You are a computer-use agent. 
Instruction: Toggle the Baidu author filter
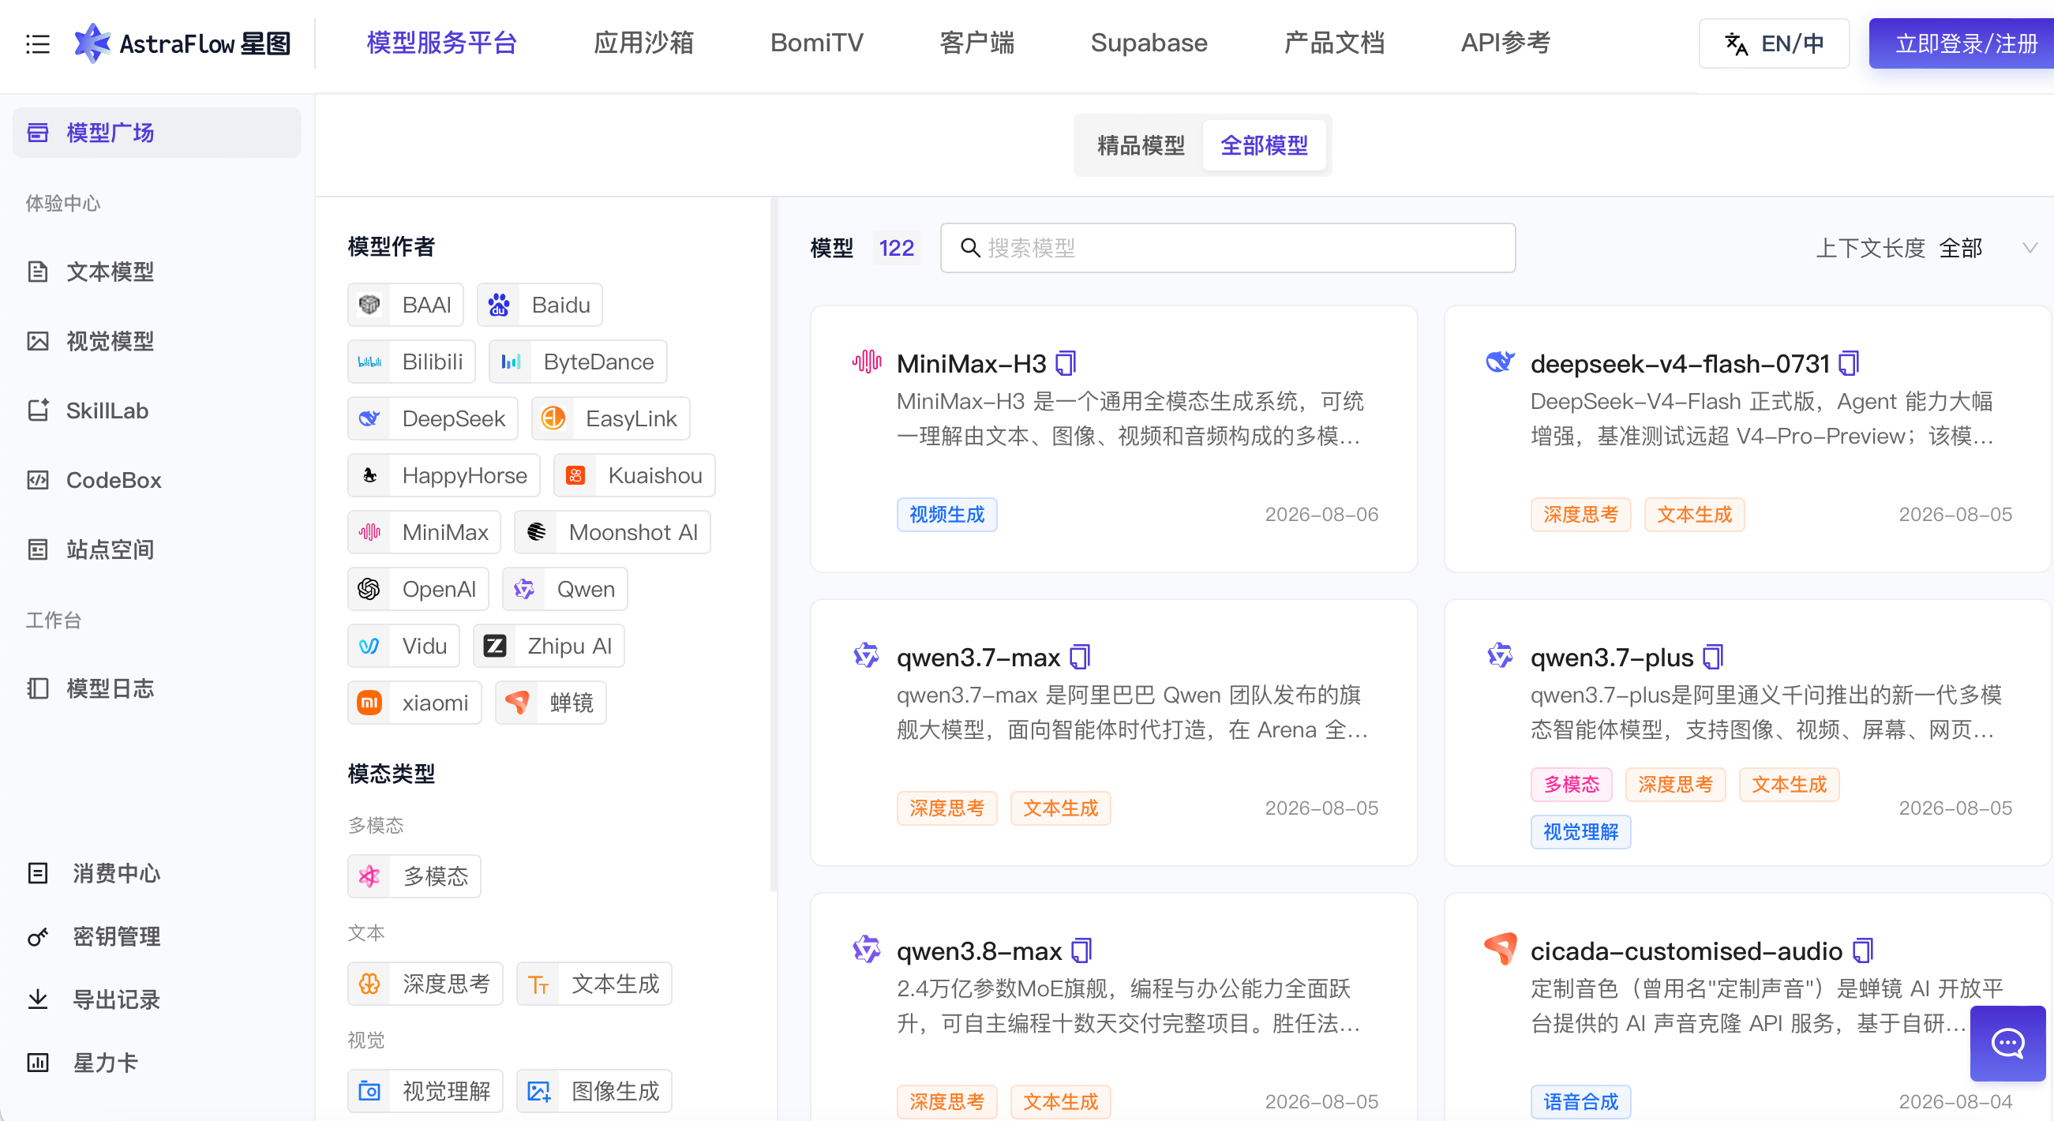[539, 305]
